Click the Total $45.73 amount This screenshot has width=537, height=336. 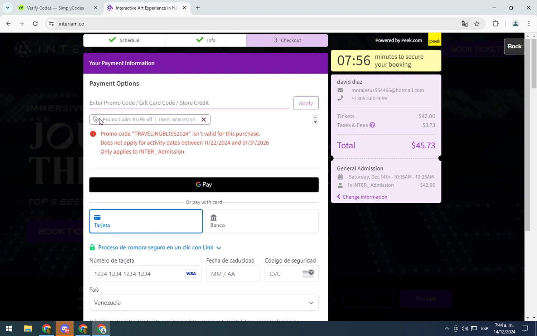pos(423,145)
